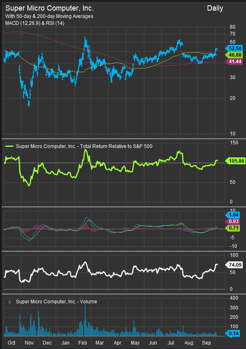Screen dimensions: 246x349
Task: Click the Sep marker on the time axis
Action: tap(207, 343)
